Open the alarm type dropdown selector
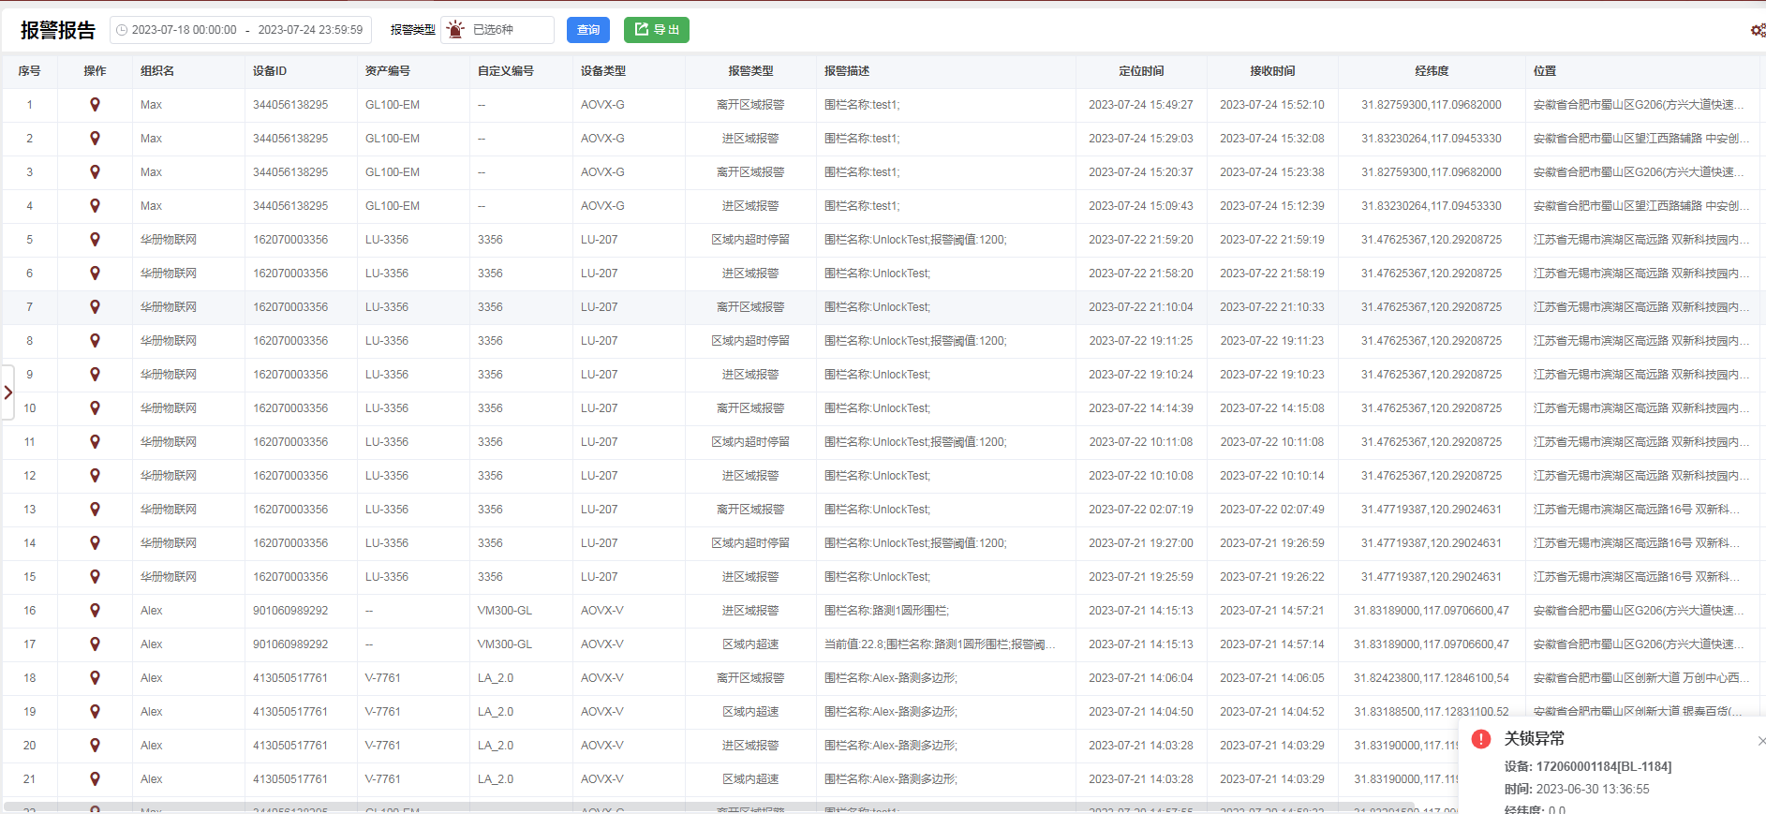Image resolution: width=1766 pixels, height=814 pixels. pos(497,30)
